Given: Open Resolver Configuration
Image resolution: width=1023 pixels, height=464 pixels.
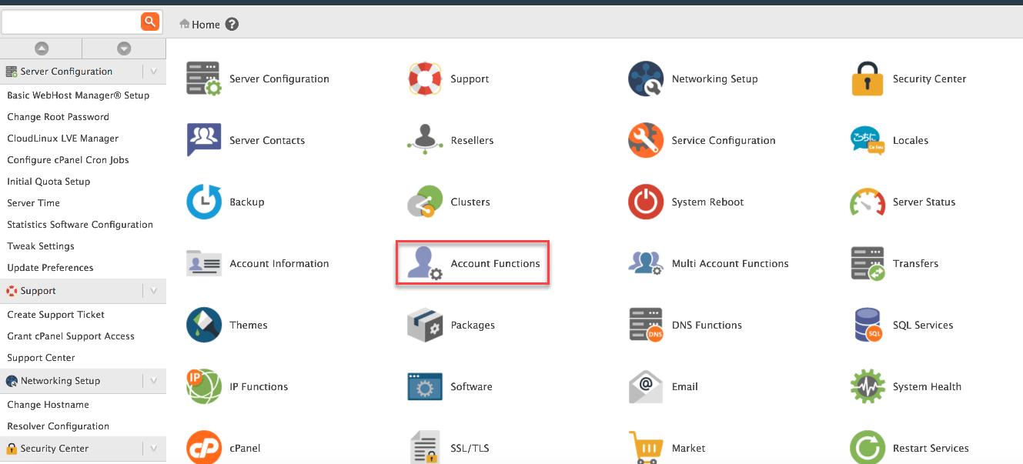Looking at the screenshot, I should pyautogui.click(x=59, y=426).
